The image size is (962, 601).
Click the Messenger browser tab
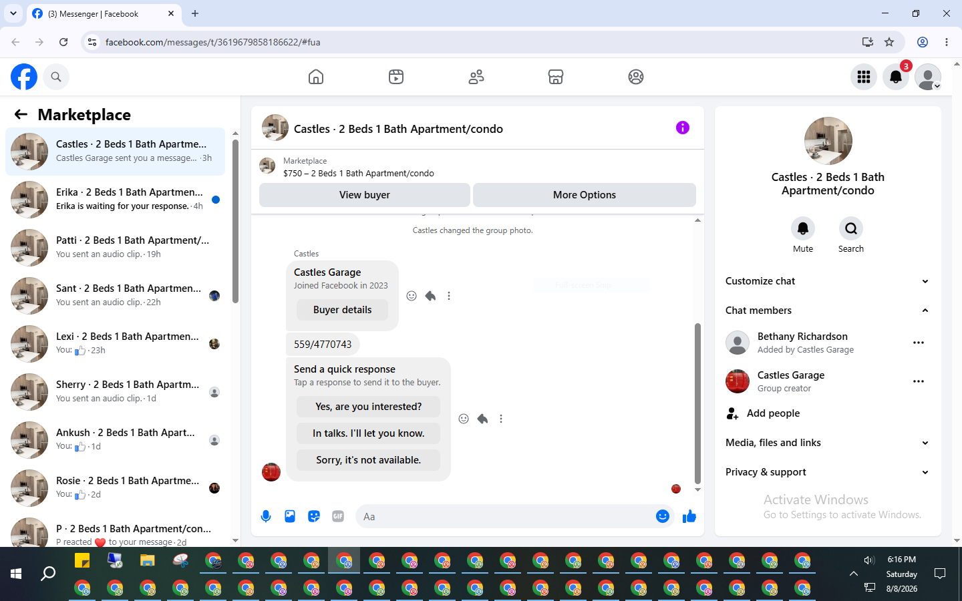point(104,13)
